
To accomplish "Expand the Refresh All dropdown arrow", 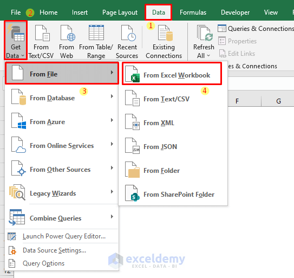I will (x=208, y=56).
